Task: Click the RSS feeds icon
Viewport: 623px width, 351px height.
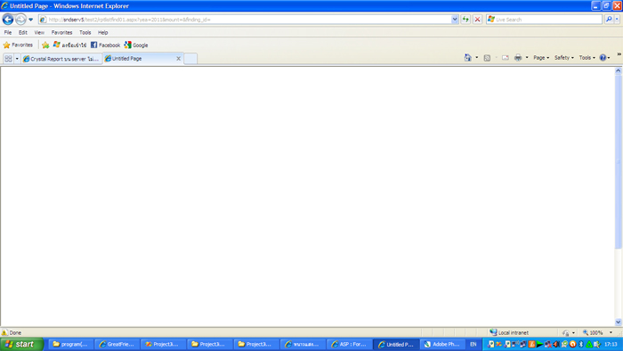Action: 487,58
